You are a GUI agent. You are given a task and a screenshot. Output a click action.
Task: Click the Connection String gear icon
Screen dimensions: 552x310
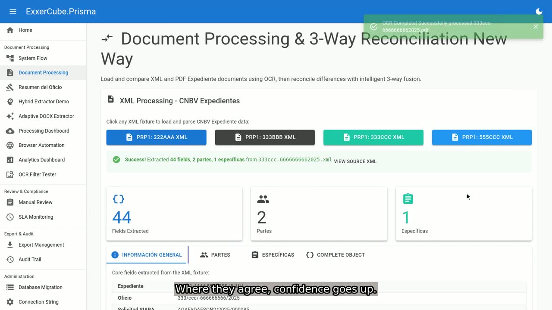10,302
